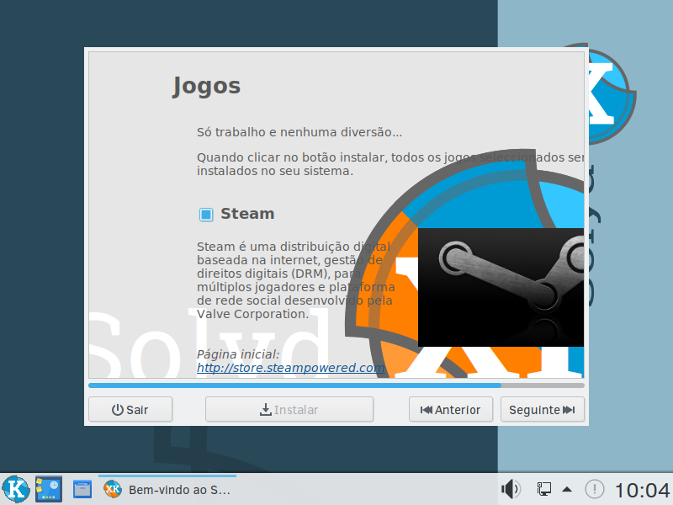Image resolution: width=673 pixels, height=505 pixels.
Task: Tick the Steam checkbox
Action: pos(206,215)
